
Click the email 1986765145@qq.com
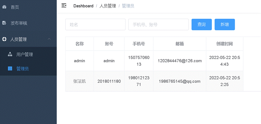(x=180, y=81)
